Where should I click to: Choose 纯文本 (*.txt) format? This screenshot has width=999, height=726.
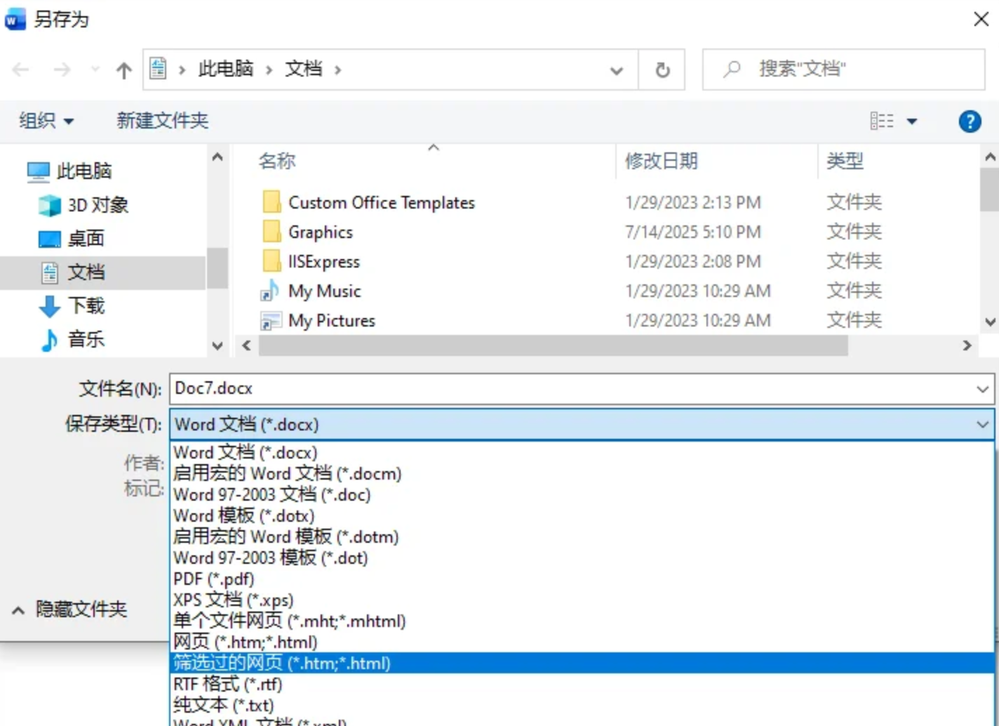point(582,705)
